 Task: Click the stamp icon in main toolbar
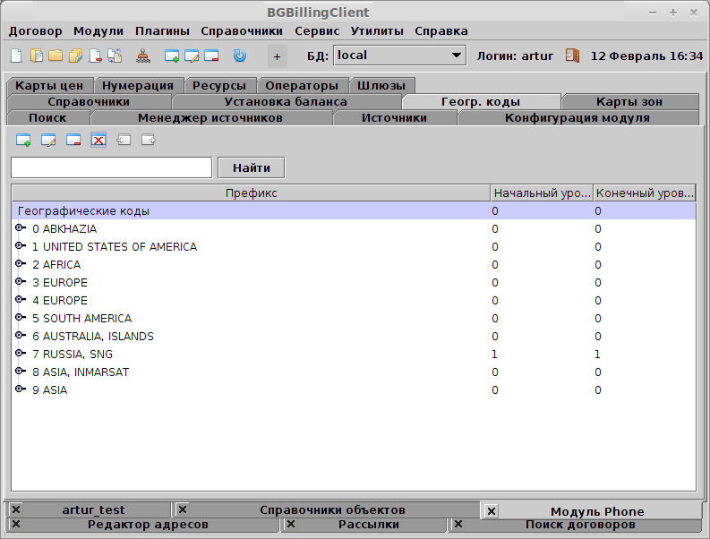pos(143,56)
